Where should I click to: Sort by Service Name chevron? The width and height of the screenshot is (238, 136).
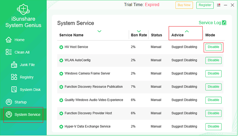pyautogui.click(x=99, y=31)
